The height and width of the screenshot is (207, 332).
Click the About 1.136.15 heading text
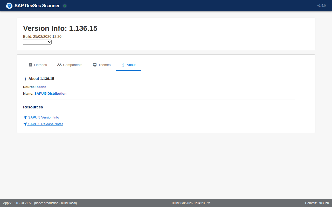(41, 79)
